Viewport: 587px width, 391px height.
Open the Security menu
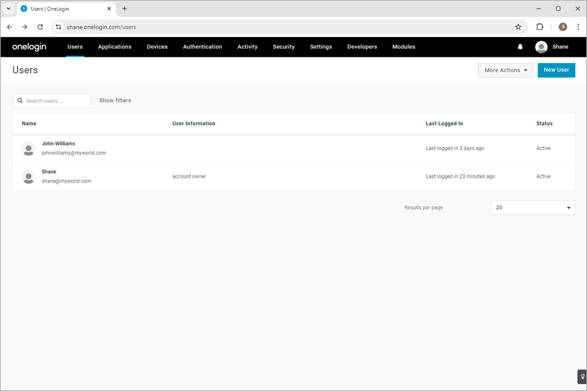[284, 47]
